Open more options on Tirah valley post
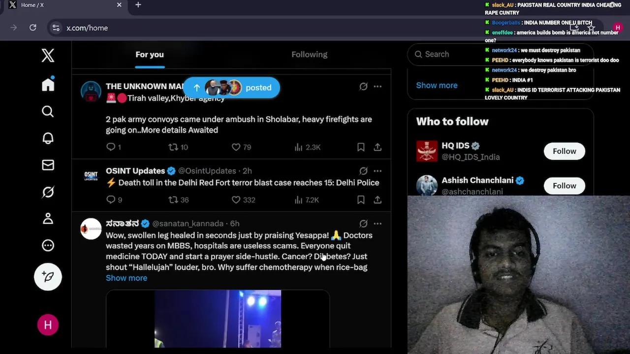Image resolution: width=630 pixels, height=354 pixels. click(378, 86)
